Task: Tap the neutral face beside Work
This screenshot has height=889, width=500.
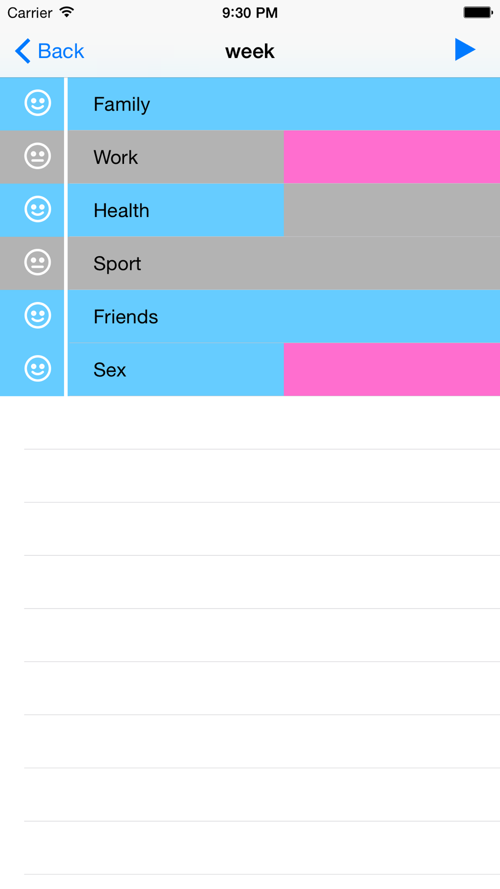Action: [x=38, y=156]
